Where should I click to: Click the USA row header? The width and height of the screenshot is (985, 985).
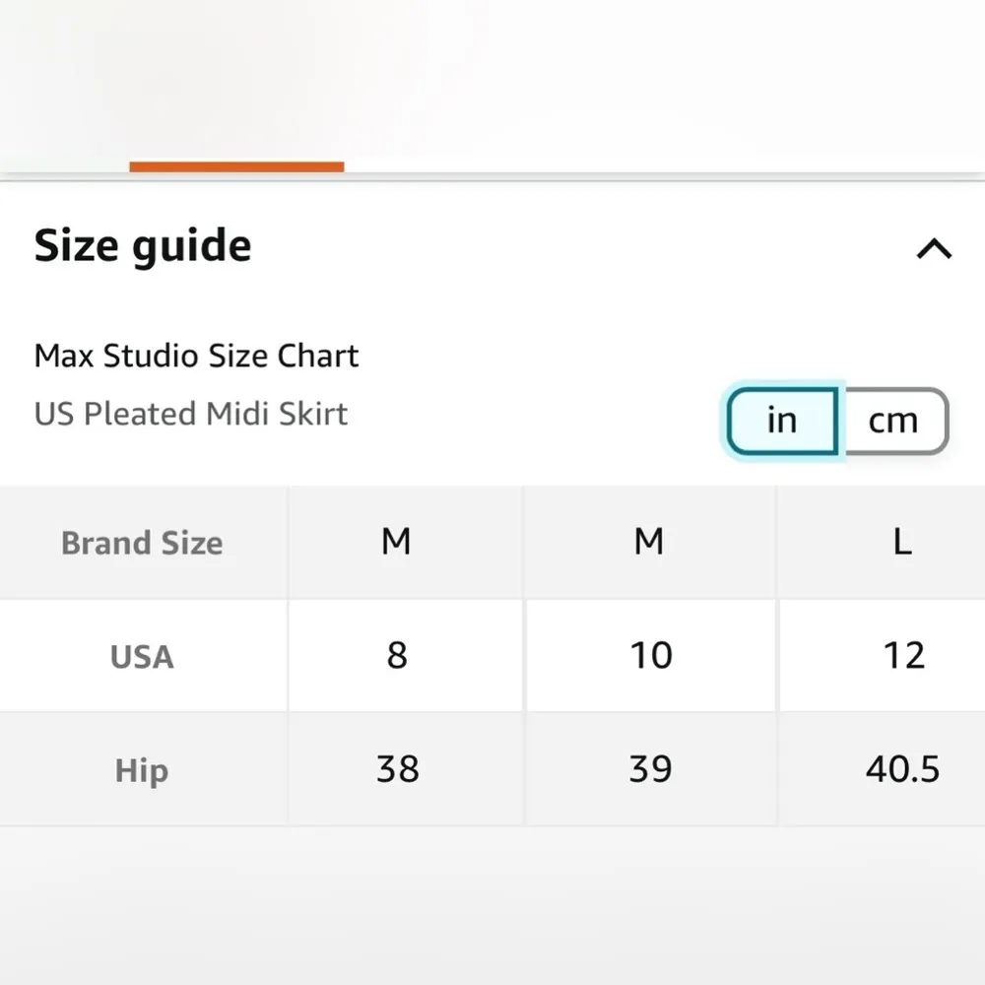[142, 657]
